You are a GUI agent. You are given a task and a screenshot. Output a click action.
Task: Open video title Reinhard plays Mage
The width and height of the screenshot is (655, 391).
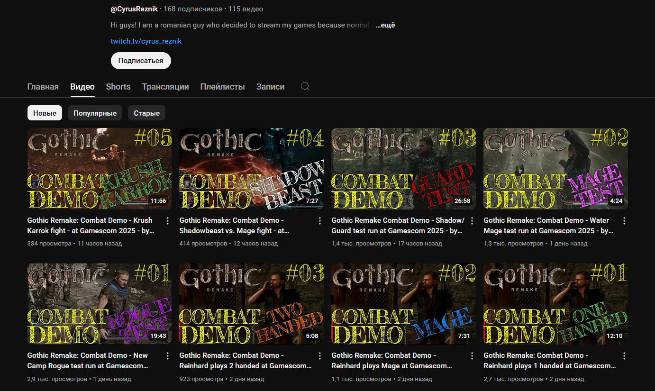(x=391, y=361)
